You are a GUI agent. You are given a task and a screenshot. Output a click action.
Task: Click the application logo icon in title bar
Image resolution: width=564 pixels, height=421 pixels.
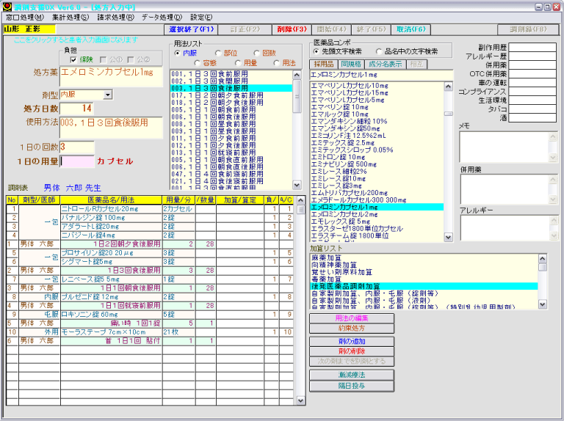pyautogui.click(x=7, y=6)
